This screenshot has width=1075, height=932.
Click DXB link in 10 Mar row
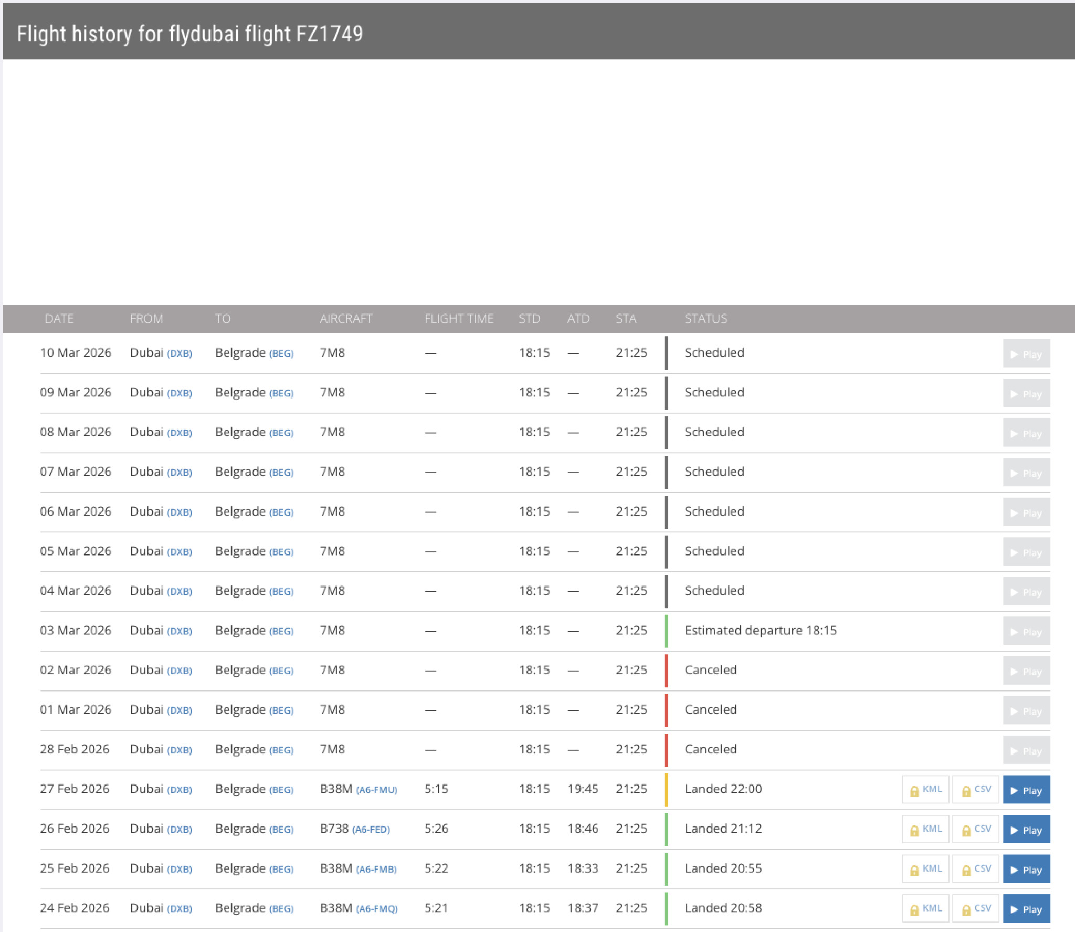pyautogui.click(x=180, y=354)
